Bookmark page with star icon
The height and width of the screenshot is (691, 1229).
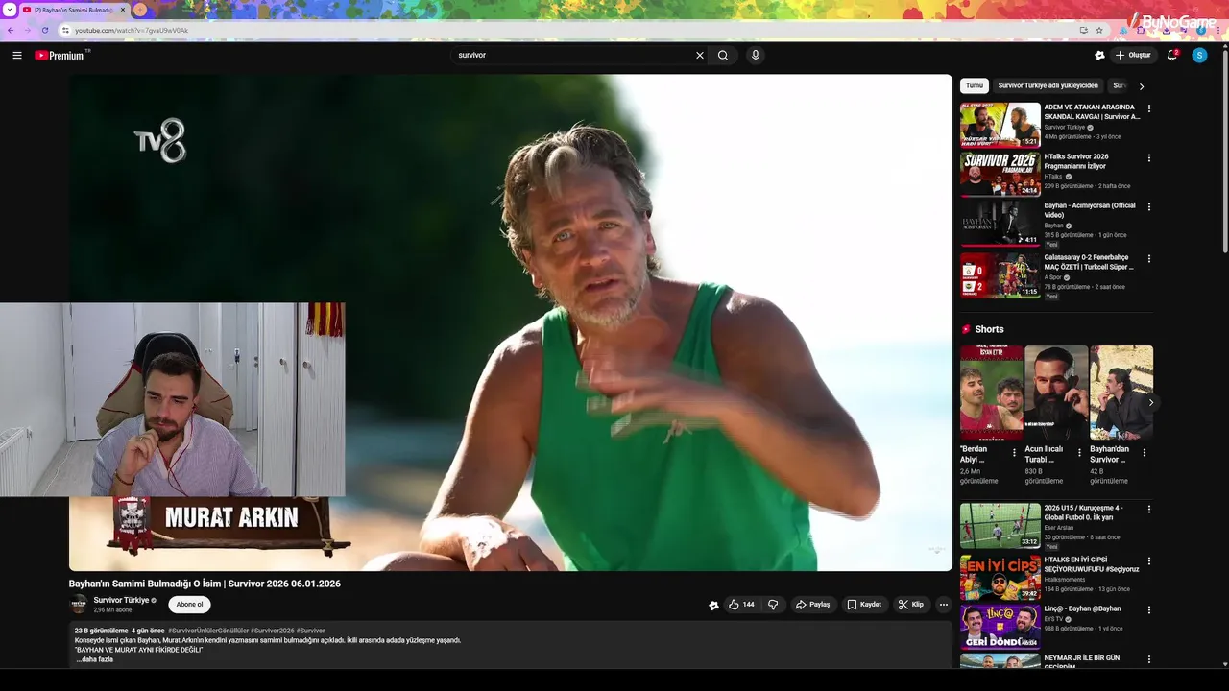(1099, 30)
